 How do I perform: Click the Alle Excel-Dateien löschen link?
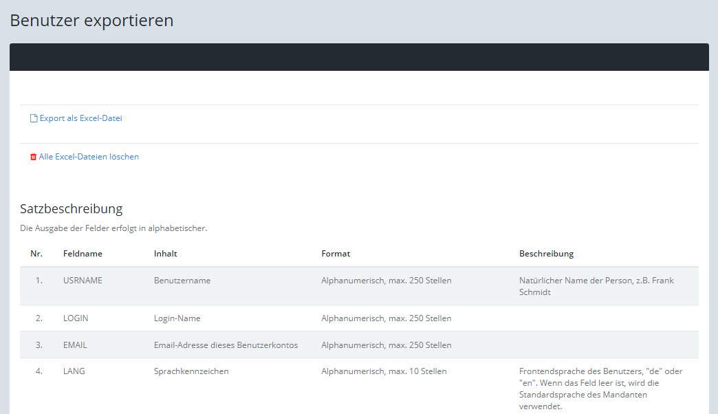(89, 157)
